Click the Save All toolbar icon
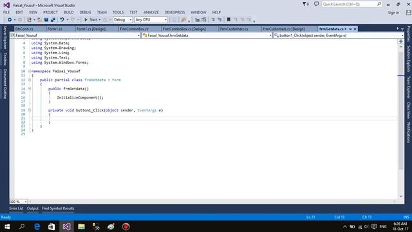This screenshot has height=232, width=412. pos(53,20)
